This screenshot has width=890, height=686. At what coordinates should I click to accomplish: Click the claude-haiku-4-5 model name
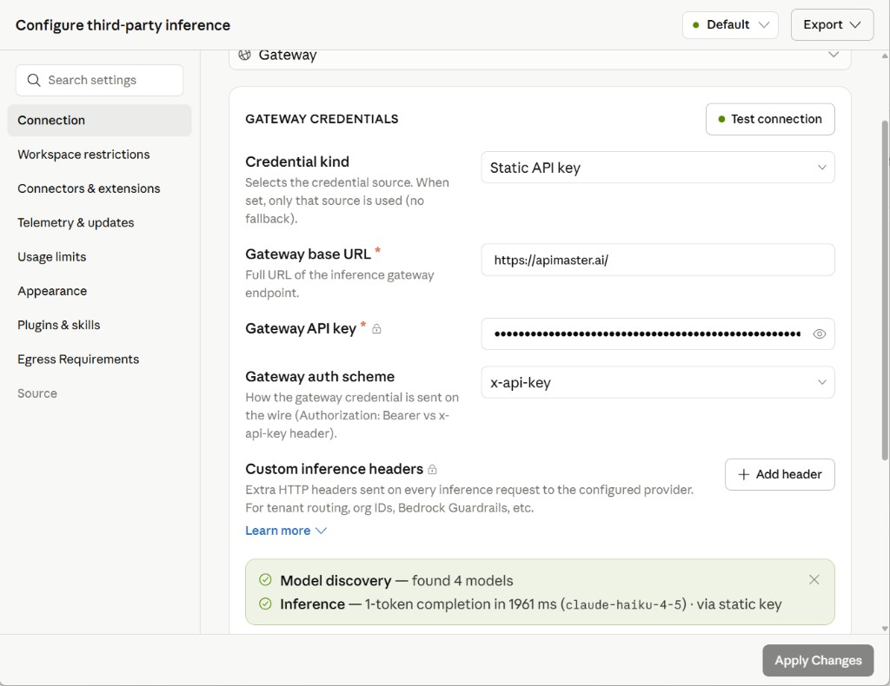[623, 604]
